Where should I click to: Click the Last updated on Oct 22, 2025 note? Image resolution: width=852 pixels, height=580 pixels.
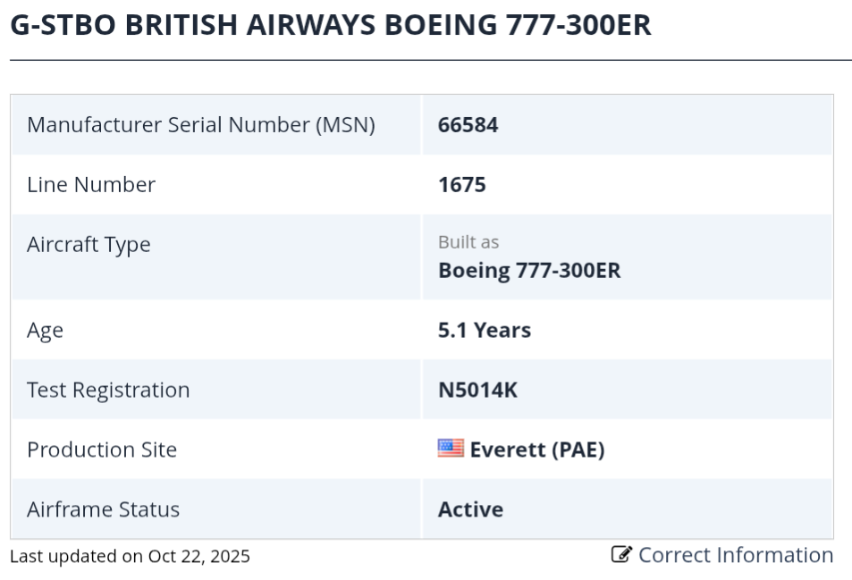(x=130, y=557)
